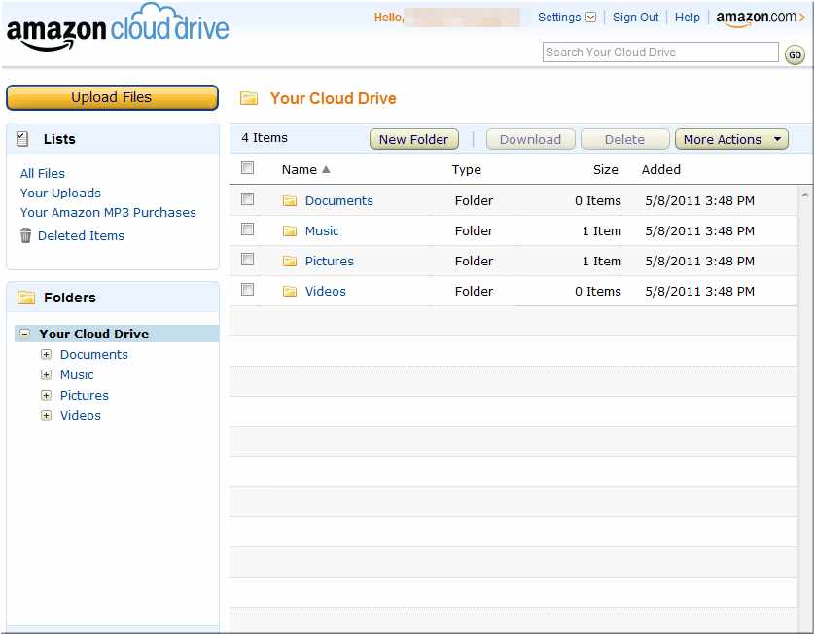Screen dimensions: 814x634
Task: Open Your Uploads list
Action: 60,194
